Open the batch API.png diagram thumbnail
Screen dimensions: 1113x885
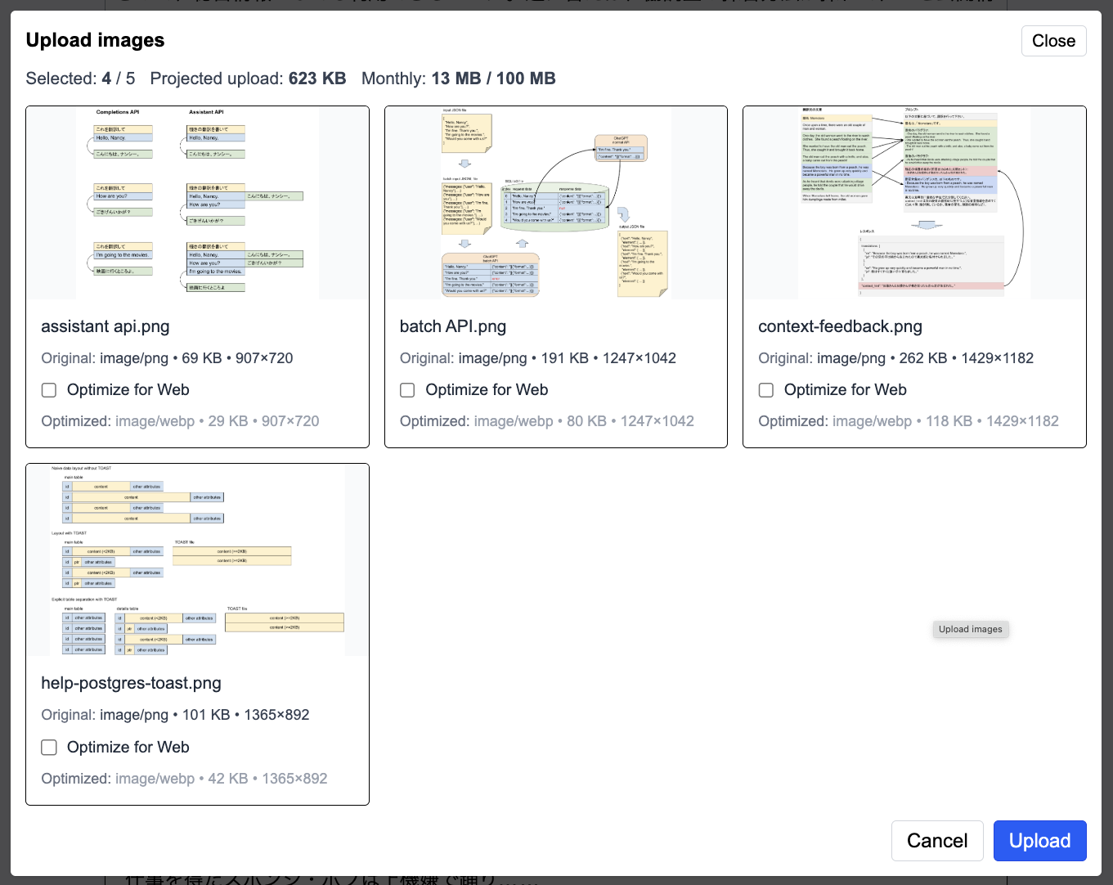coord(555,203)
